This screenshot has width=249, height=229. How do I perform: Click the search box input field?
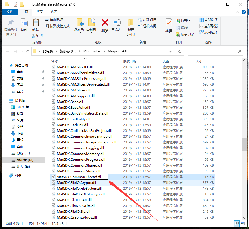(212, 51)
